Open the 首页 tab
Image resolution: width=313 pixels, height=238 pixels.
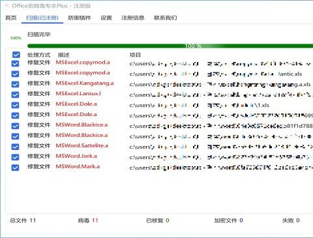11,18
